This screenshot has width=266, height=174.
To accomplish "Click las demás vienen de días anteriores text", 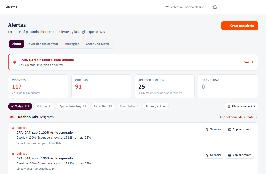I will (160, 93).
